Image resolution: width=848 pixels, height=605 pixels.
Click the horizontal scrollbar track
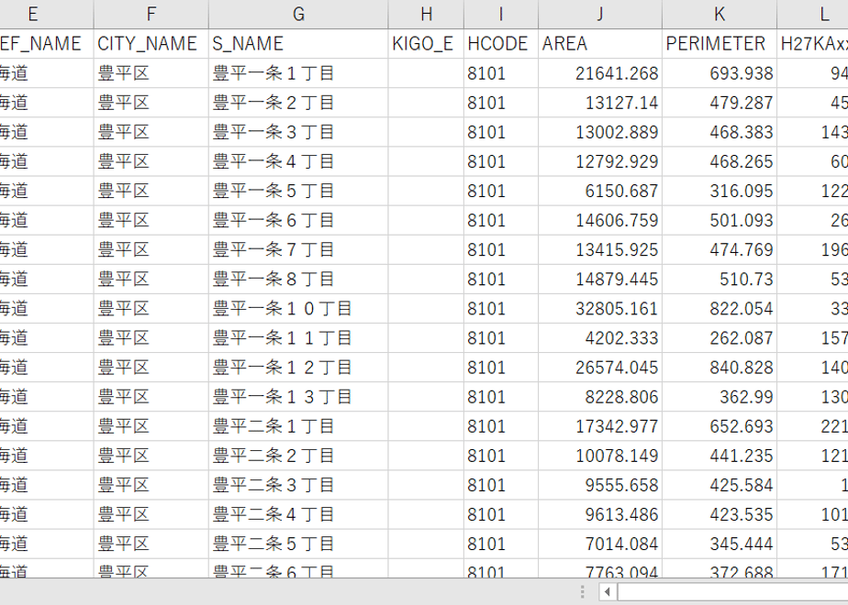point(732,592)
